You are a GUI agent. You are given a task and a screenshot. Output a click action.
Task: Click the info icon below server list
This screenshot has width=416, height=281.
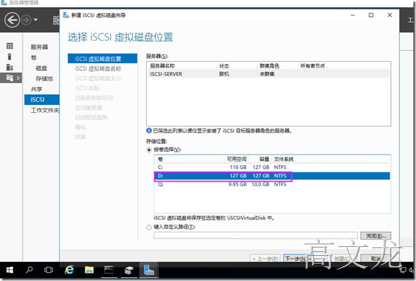pos(149,130)
